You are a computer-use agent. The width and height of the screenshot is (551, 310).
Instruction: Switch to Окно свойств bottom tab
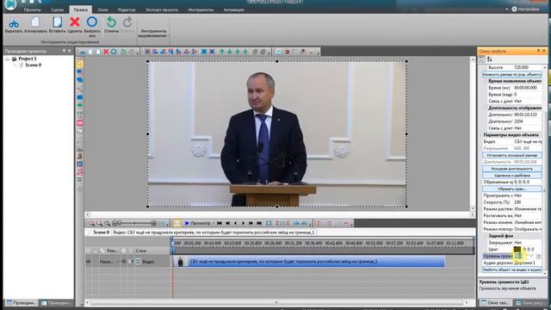point(495,302)
